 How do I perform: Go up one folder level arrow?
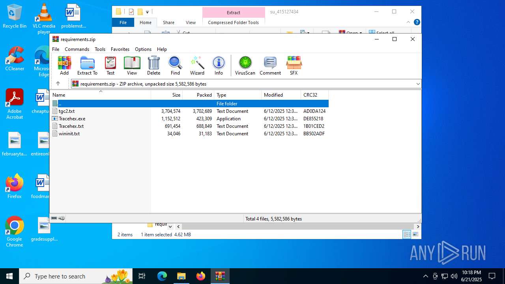tap(58, 84)
